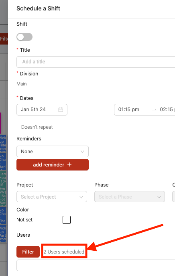Viewport: 175px width, 276px height.
Task: Click the users search box below Filter
Action: click(x=96, y=265)
